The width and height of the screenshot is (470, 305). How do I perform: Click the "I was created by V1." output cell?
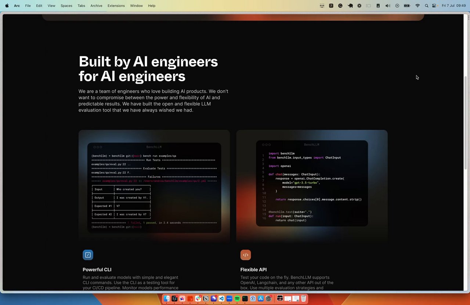(132, 198)
